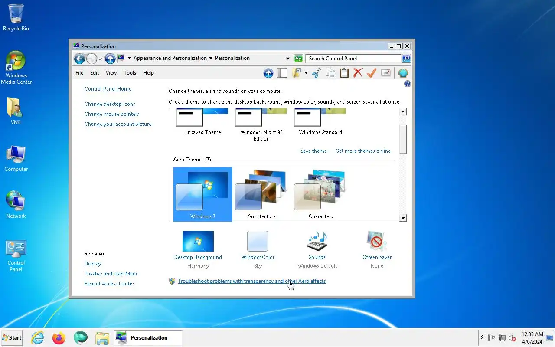The width and height of the screenshot is (555, 347).
Task: Open the View menu
Action: 111,73
